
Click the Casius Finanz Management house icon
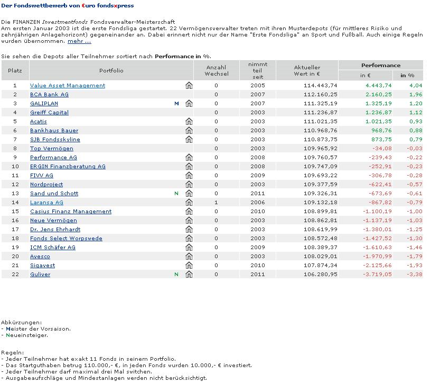[189, 212]
